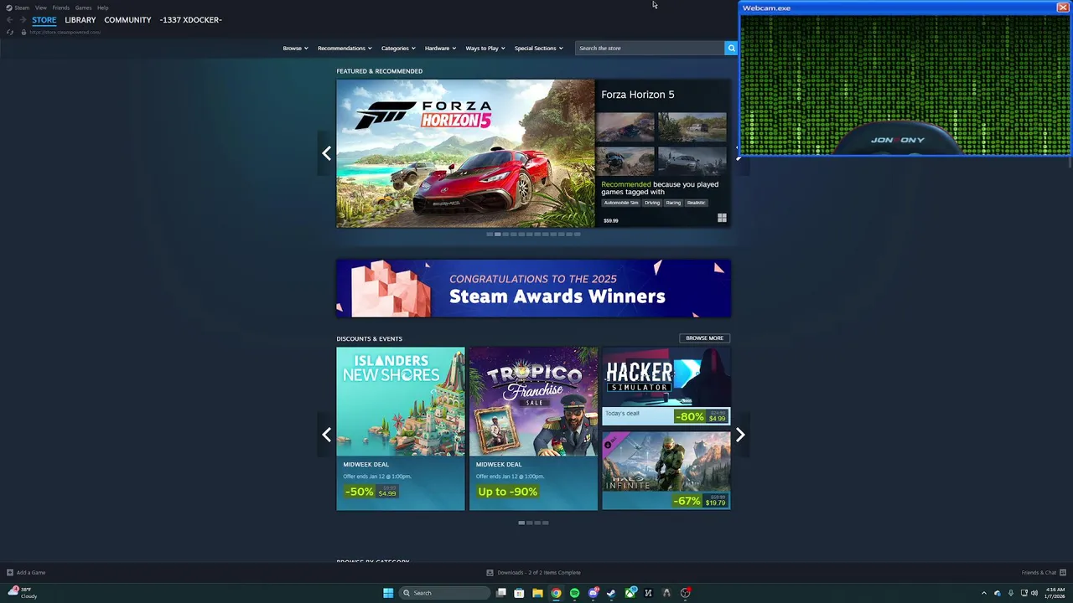Click the forward navigation arrow near STORE
The width and height of the screenshot is (1073, 603).
(23, 20)
